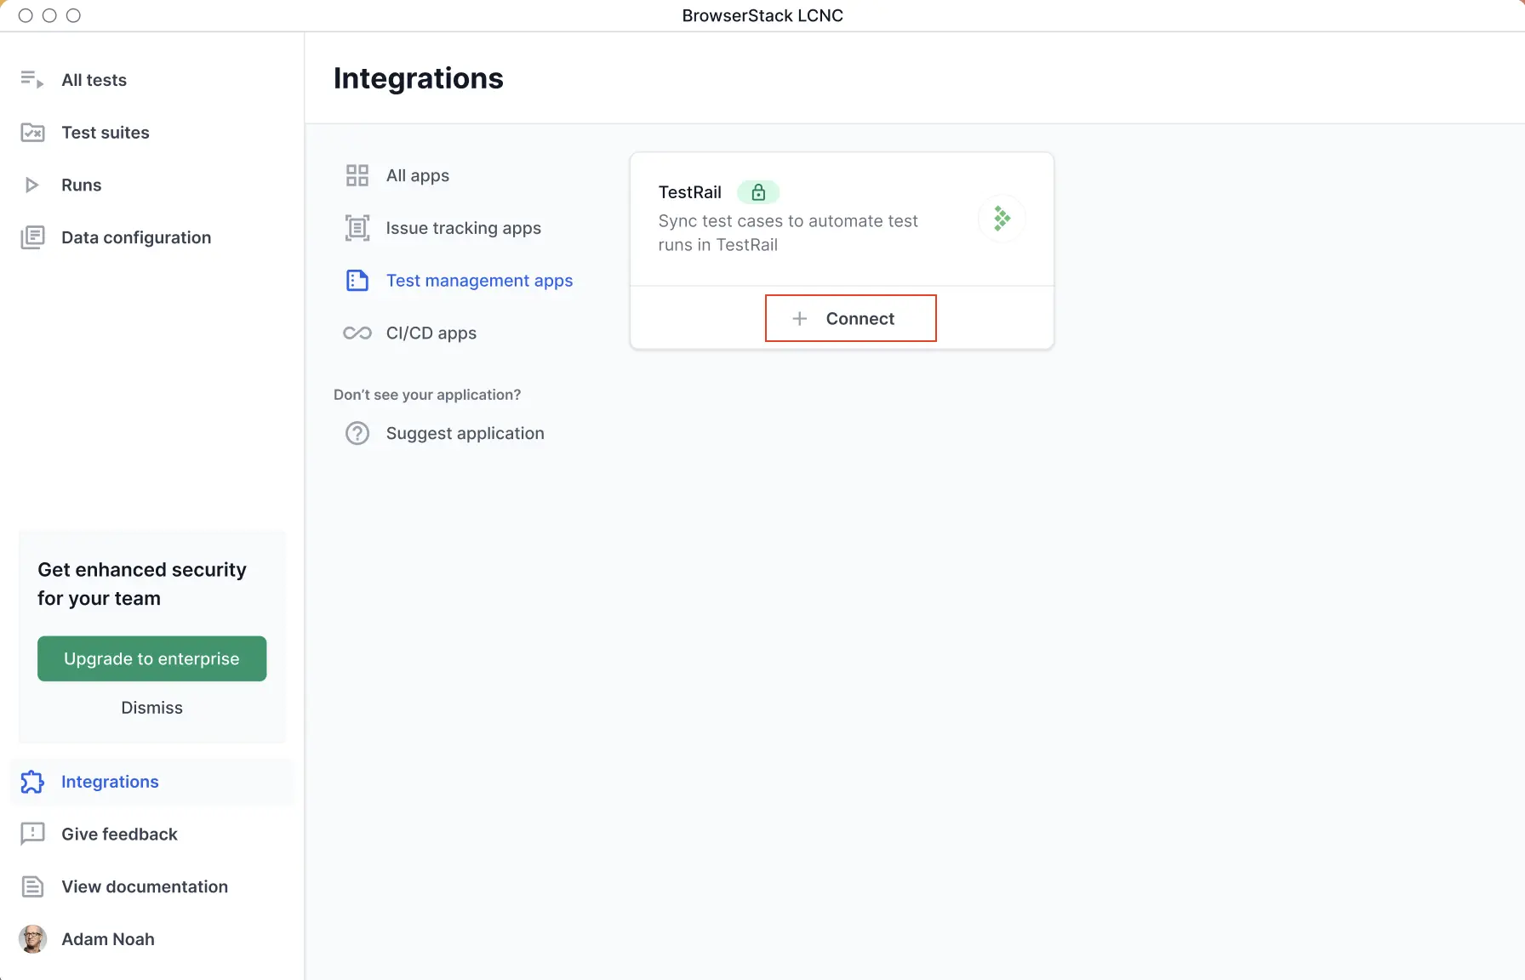Open documentation via the document icon
The image size is (1525, 980).
point(31,886)
